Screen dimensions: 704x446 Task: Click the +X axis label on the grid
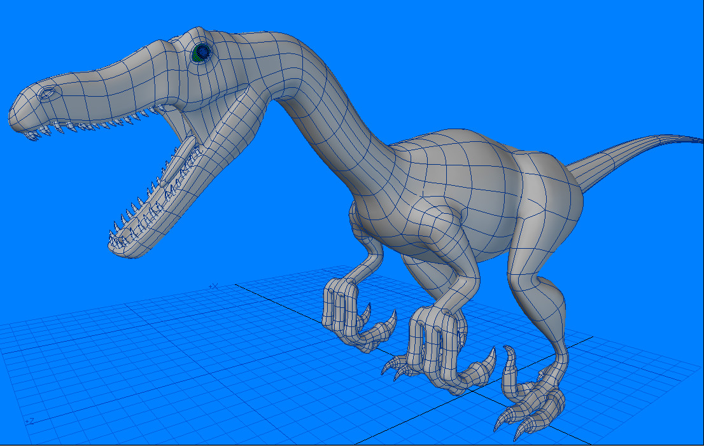[213, 286]
